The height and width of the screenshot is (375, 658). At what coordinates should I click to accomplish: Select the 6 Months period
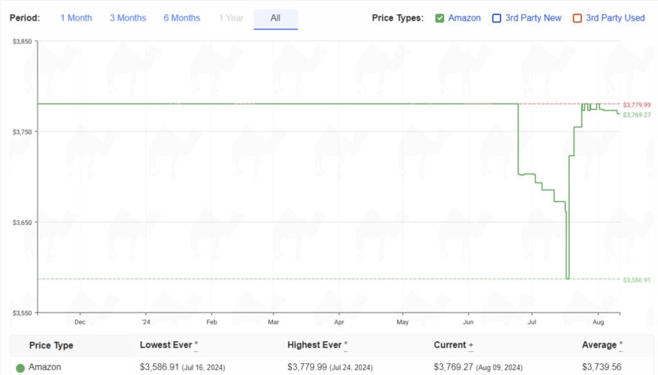[x=182, y=18]
